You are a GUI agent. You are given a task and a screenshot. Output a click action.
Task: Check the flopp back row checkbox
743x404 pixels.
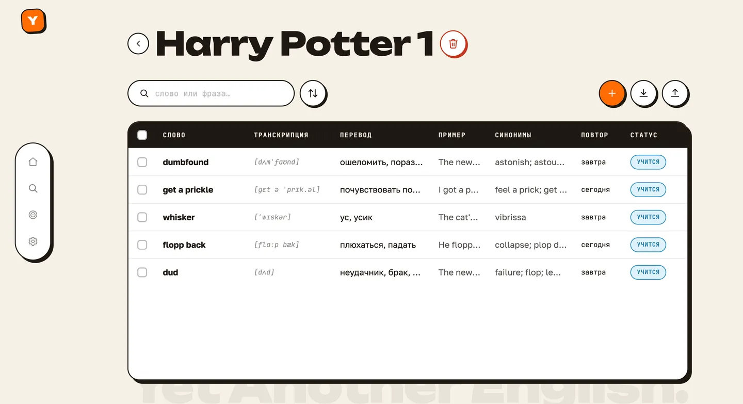(x=142, y=245)
